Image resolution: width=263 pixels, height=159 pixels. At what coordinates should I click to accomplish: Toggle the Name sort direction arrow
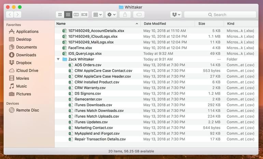pyautogui.click(x=137, y=24)
